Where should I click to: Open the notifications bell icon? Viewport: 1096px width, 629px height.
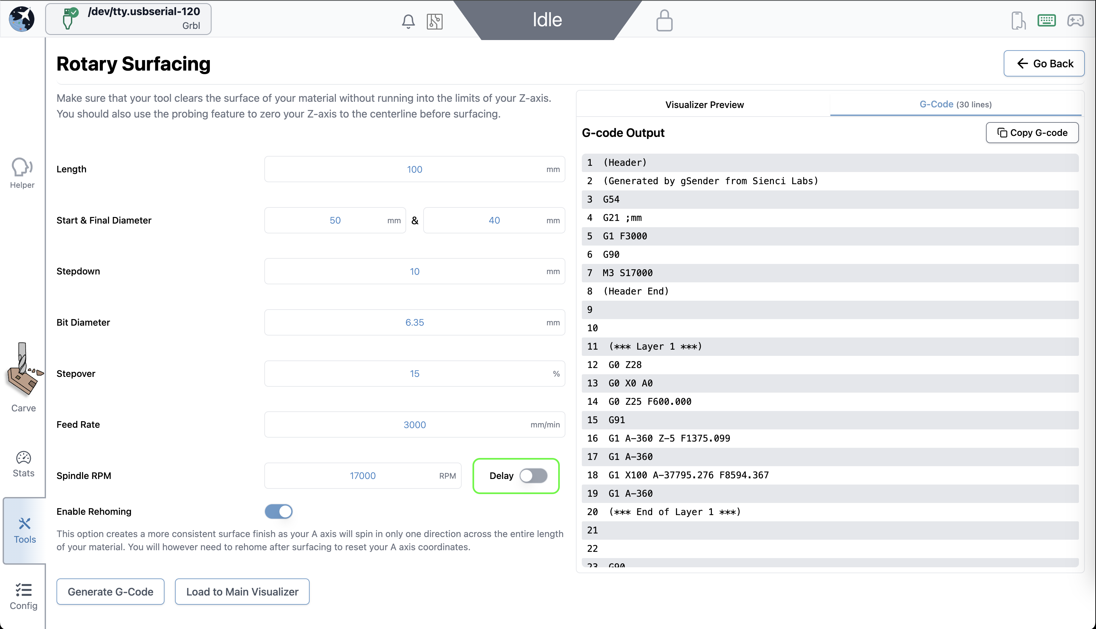tap(408, 21)
